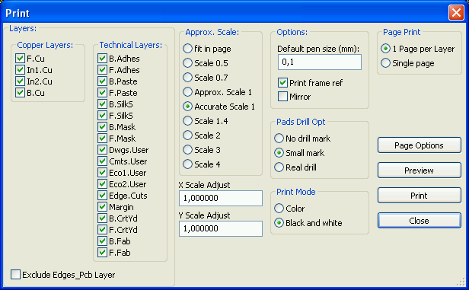The image size is (469, 290).
Task: Open Page Options
Action: [419, 145]
